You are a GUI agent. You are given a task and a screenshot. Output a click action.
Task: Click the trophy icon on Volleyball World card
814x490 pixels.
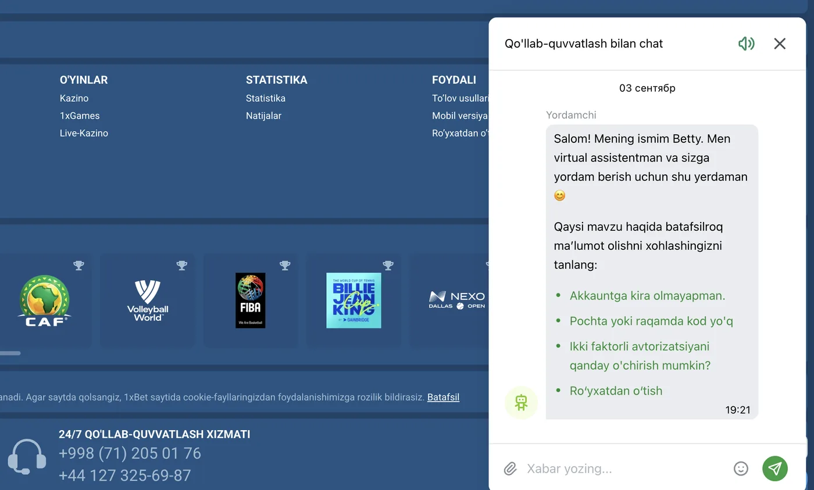182,266
